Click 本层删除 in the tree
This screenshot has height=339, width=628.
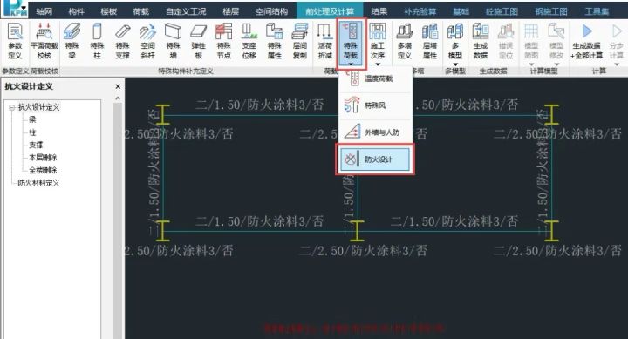(43, 158)
